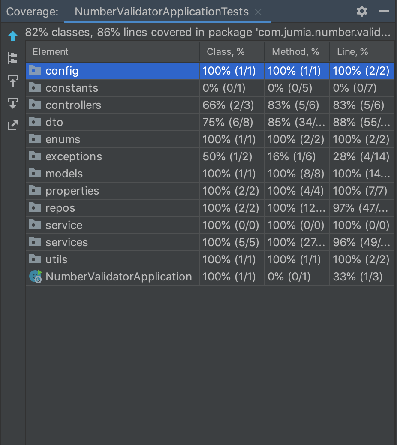Click the Coverage: panel title label
This screenshot has width=397, height=445.
(32, 12)
